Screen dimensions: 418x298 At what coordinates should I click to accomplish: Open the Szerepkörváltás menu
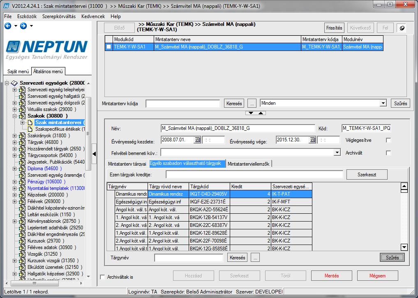pyautogui.click(x=59, y=16)
